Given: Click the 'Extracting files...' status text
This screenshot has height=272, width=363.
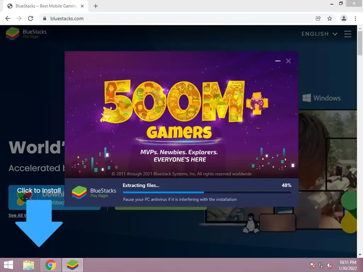Looking at the screenshot, I should (141, 185).
